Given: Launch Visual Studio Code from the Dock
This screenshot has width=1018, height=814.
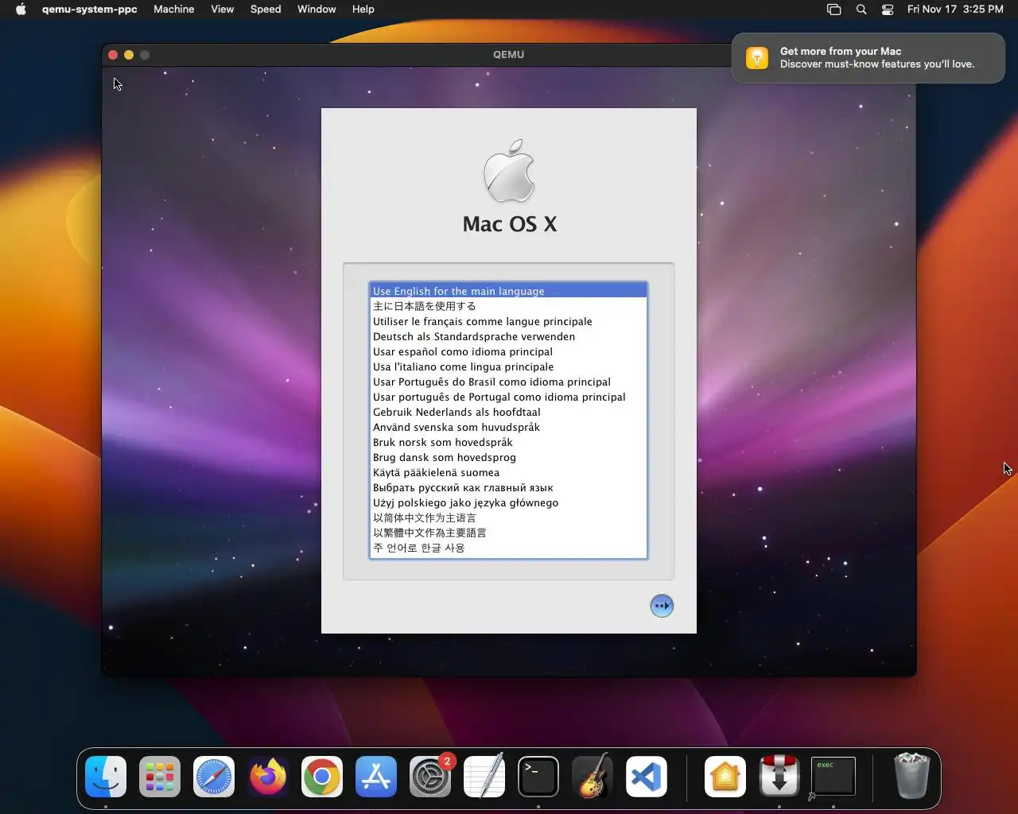Looking at the screenshot, I should [x=646, y=777].
